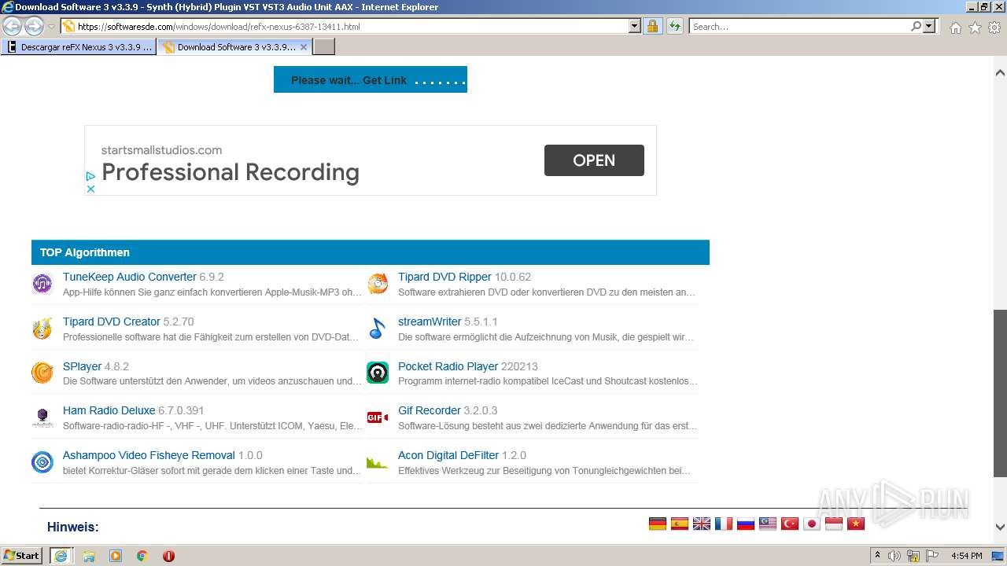This screenshot has width=1007, height=566.
Task: Open the SPlayer link
Action: pos(83,366)
